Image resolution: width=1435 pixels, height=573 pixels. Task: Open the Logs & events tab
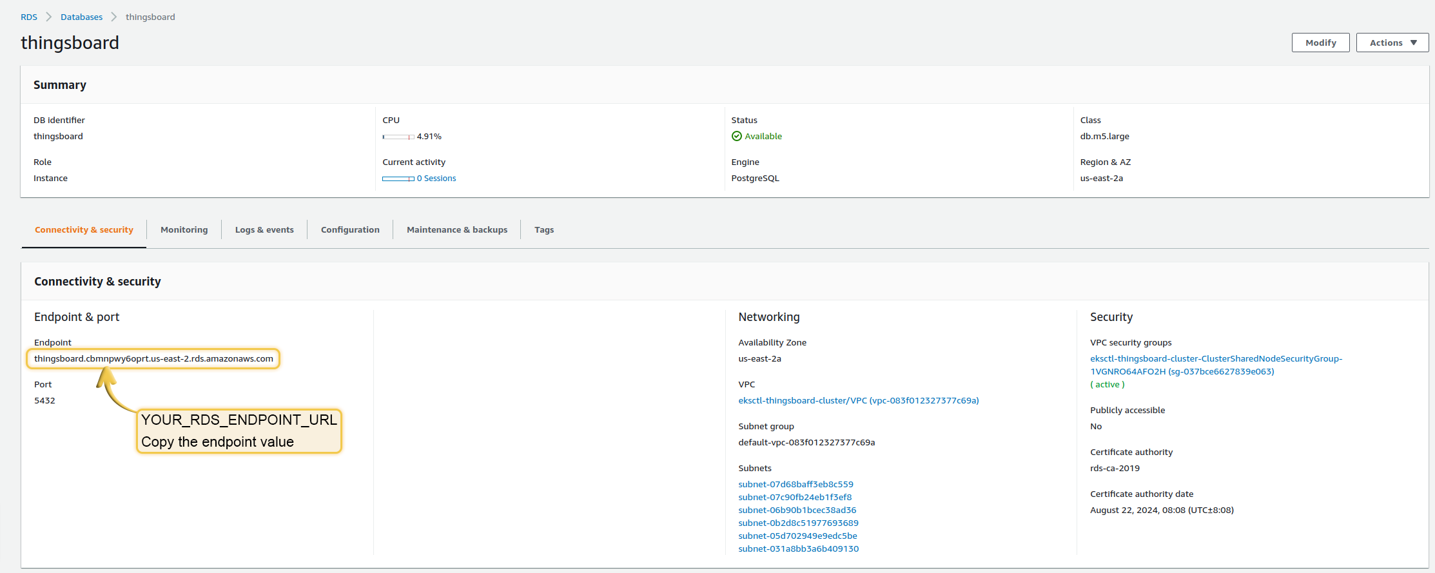tap(264, 229)
